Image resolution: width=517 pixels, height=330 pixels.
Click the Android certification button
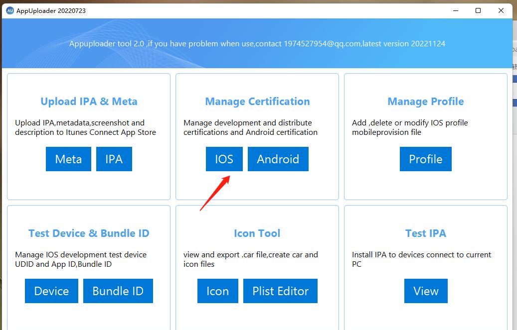point(278,159)
